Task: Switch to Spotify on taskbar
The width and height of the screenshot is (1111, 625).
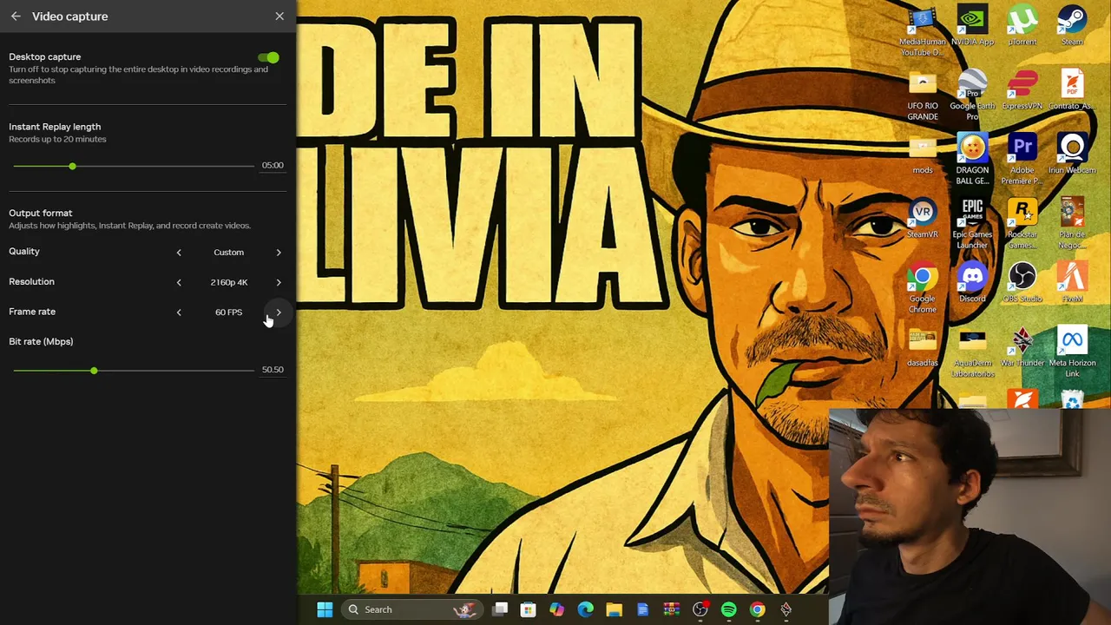Action: coord(728,610)
